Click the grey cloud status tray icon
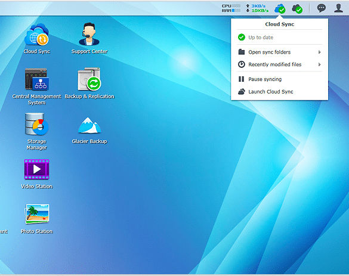The width and height of the screenshot is (349, 276). [x=297, y=9]
